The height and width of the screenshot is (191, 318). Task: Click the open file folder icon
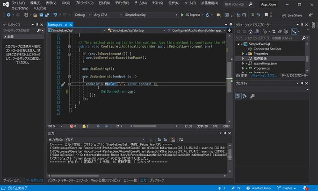35,15
